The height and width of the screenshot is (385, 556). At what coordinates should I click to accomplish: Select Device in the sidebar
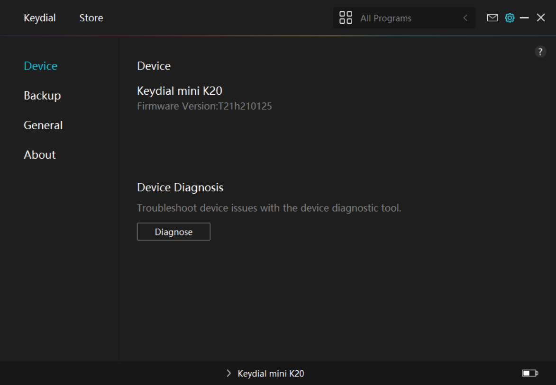click(x=41, y=66)
